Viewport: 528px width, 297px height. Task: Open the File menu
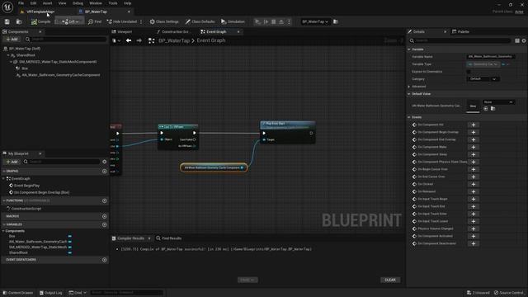(21, 3)
